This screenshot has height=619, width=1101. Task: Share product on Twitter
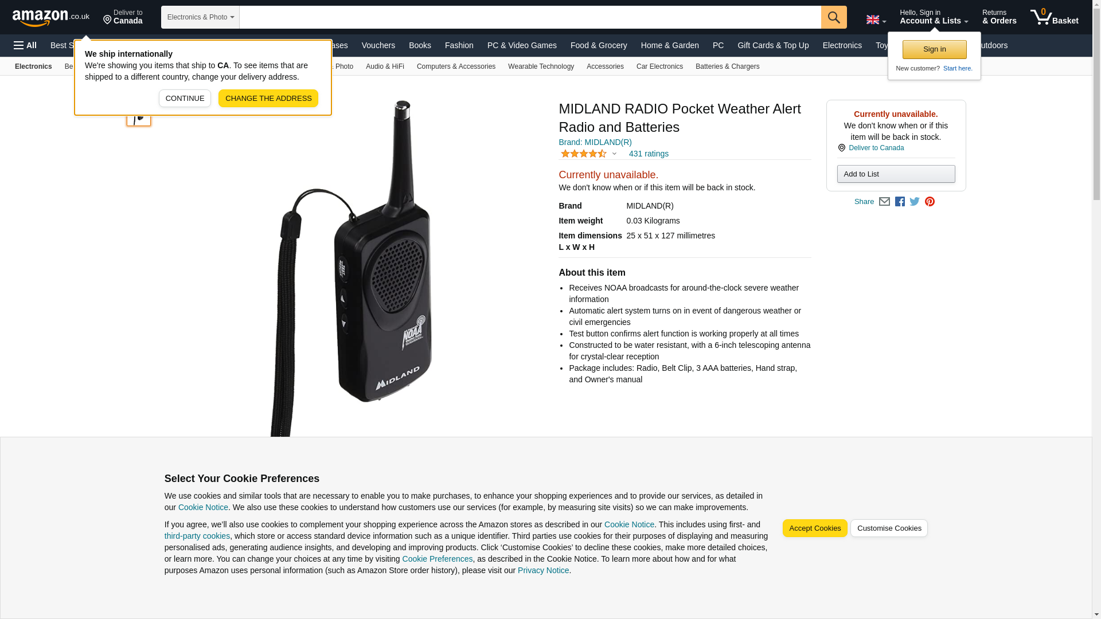(915, 202)
